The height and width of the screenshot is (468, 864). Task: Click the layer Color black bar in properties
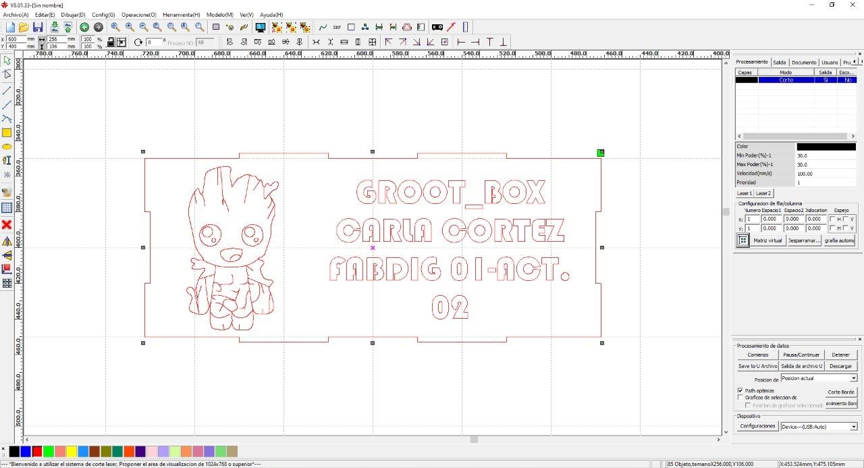pyautogui.click(x=826, y=147)
